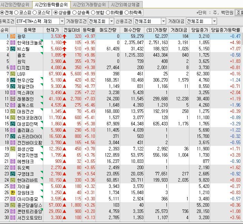243x224 pixels.
Task: Sort by 매수잔량 column header
Action: point(132,30)
